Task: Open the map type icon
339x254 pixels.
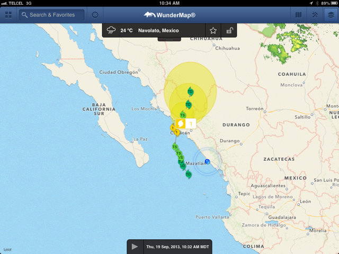Action: 298,15
